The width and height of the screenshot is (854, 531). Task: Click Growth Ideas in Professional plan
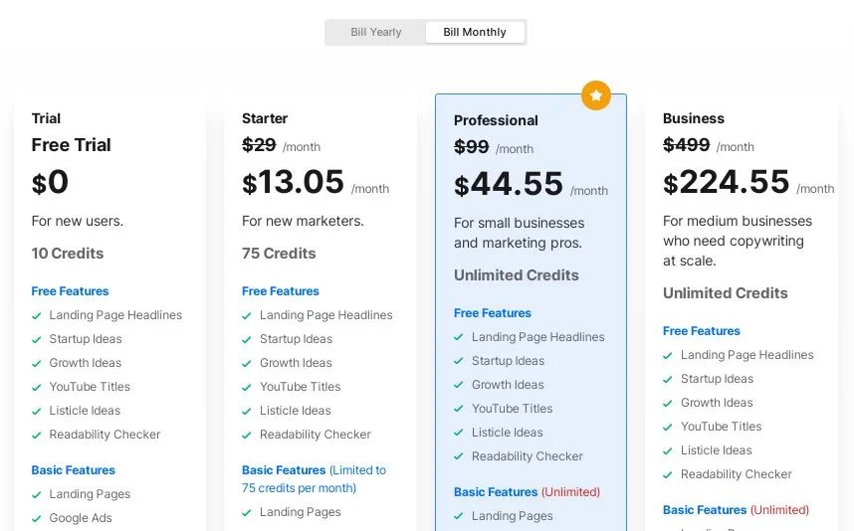508,385
